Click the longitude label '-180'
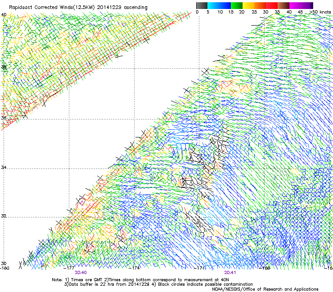The image size is (333, 292). (4, 268)
